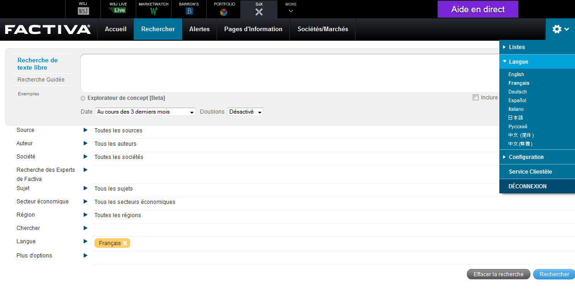Choose Русский language

[x=518, y=126]
